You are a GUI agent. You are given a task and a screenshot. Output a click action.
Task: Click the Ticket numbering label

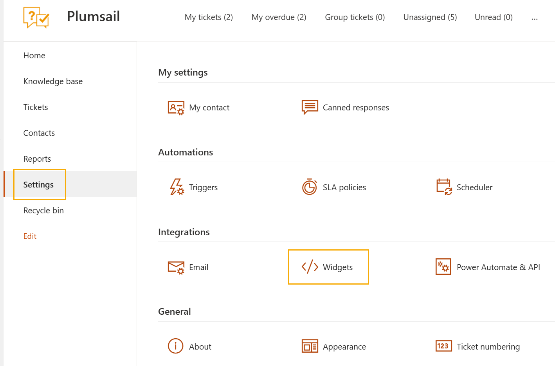click(x=488, y=347)
